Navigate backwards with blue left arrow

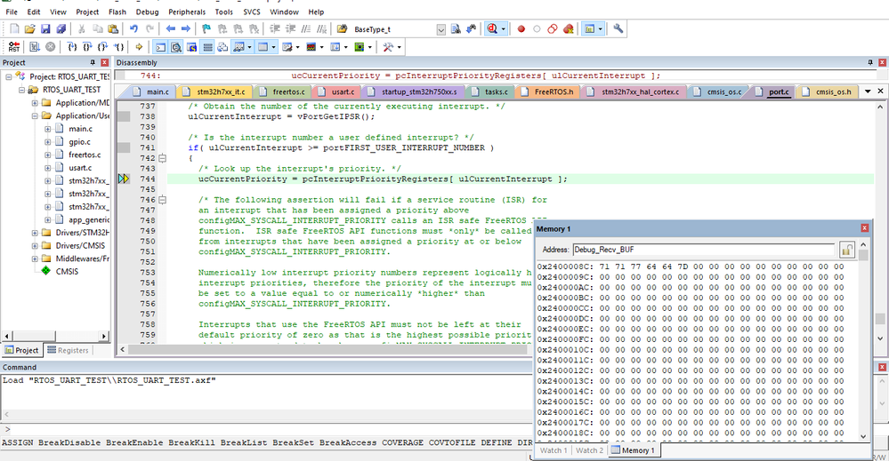pyautogui.click(x=171, y=28)
